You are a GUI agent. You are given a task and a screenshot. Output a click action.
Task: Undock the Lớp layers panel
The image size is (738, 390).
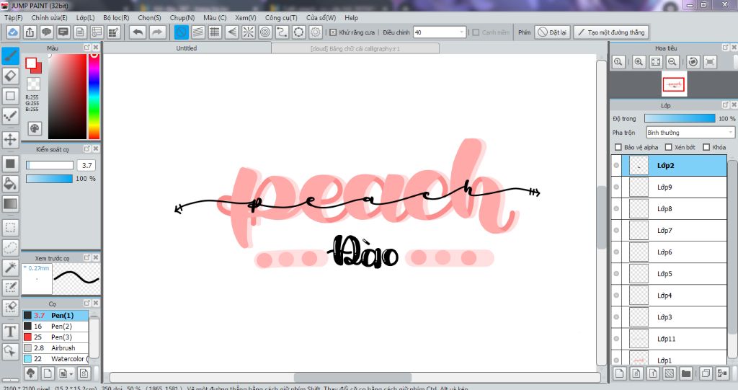pyautogui.click(x=725, y=105)
